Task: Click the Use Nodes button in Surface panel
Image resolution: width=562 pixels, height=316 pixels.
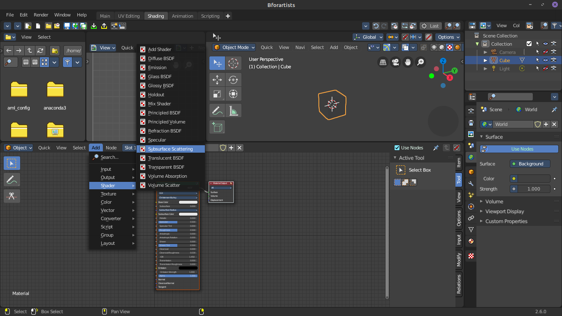Action: pyautogui.click(x=519, y=149)
